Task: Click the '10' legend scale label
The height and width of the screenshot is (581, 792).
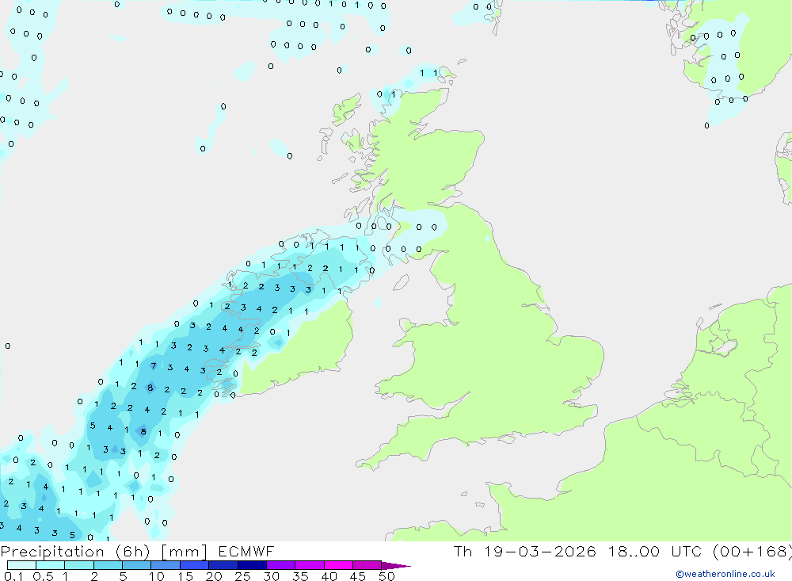Action: (x=157, y=576)
